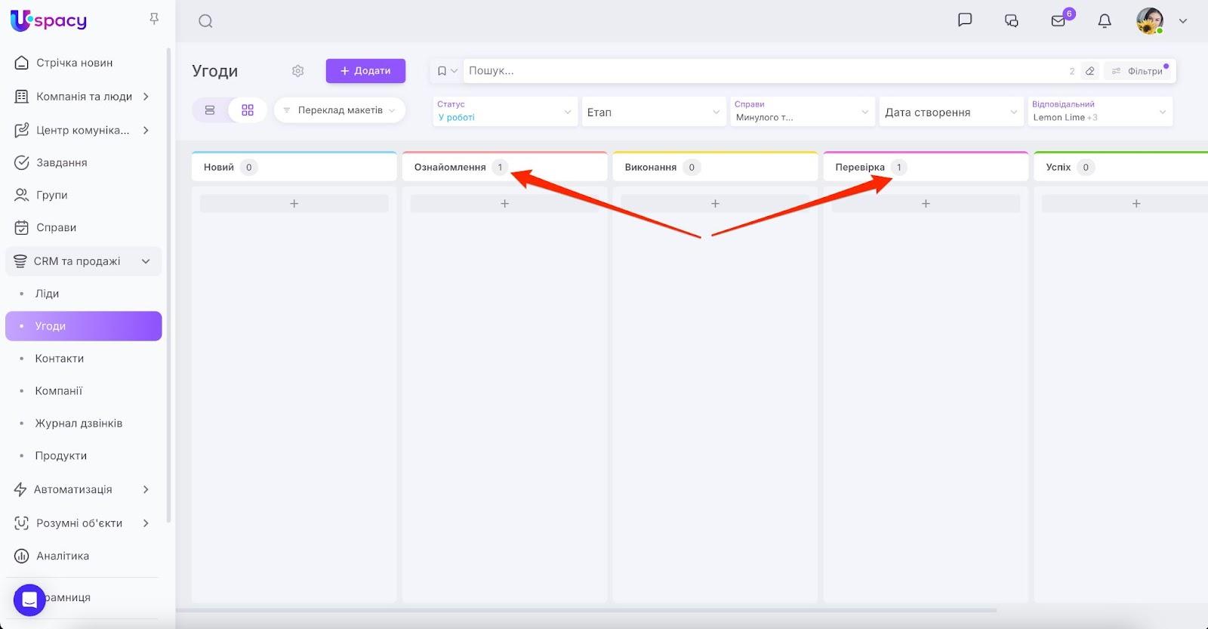Expand the user profile menu arrow
1208x629 pixels.
tap(1183, 21)
